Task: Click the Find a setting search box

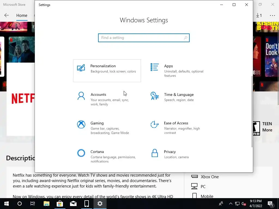Action: 144,38
